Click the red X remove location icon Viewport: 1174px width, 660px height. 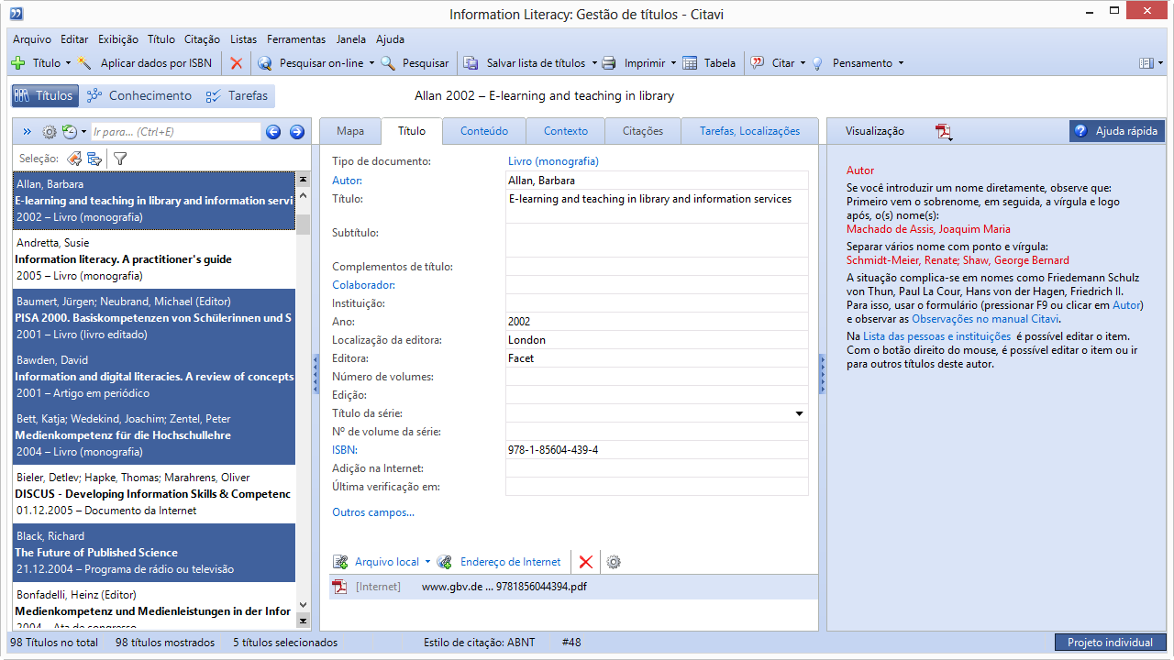coord(586,562)
